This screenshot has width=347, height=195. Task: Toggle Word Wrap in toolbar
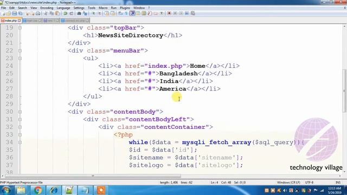pos(120,14)
